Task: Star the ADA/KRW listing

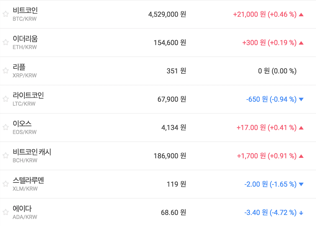Action: click(6, 212)
